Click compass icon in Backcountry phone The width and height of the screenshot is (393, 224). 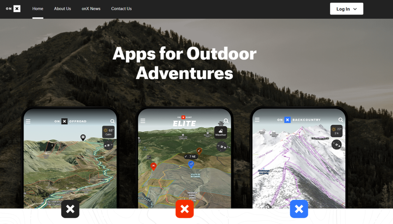[336, 144]
